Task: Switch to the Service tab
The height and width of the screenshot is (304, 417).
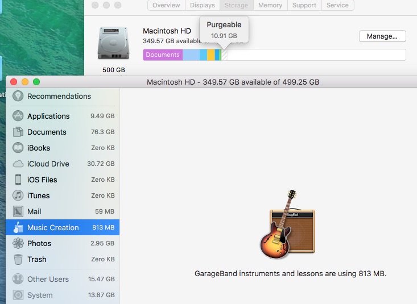Action: click(x=337, y=5)
